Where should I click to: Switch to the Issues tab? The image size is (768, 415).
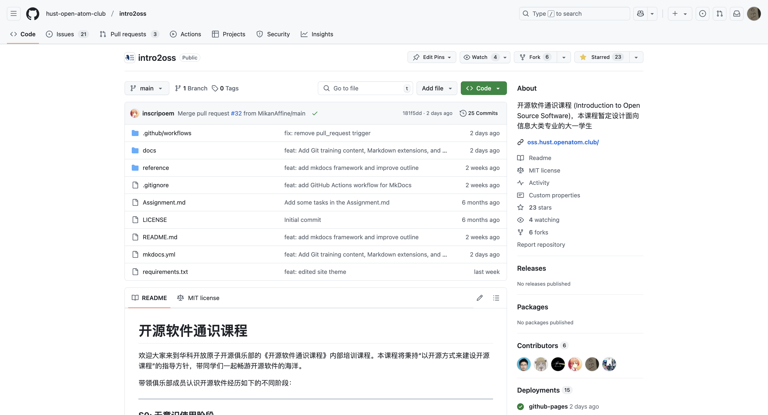[x=67, y=34]
